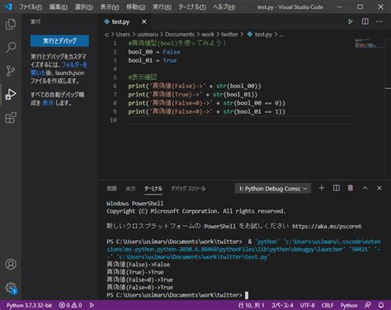The height and width of the screenshot is (310, 391).
Task: Open the 移動(G) menu
Action: point(135,7)
